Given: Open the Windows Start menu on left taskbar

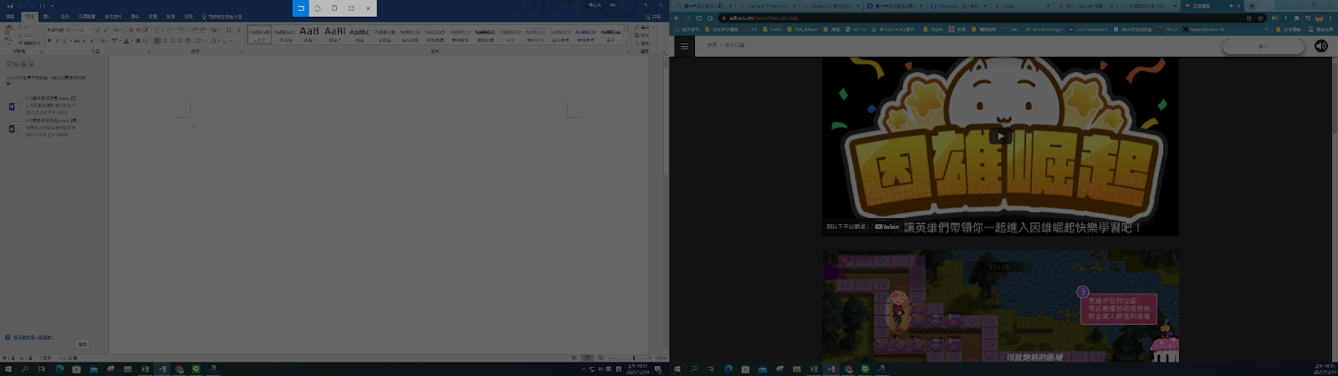Looking at the screenshot, I should click(8, 368).
